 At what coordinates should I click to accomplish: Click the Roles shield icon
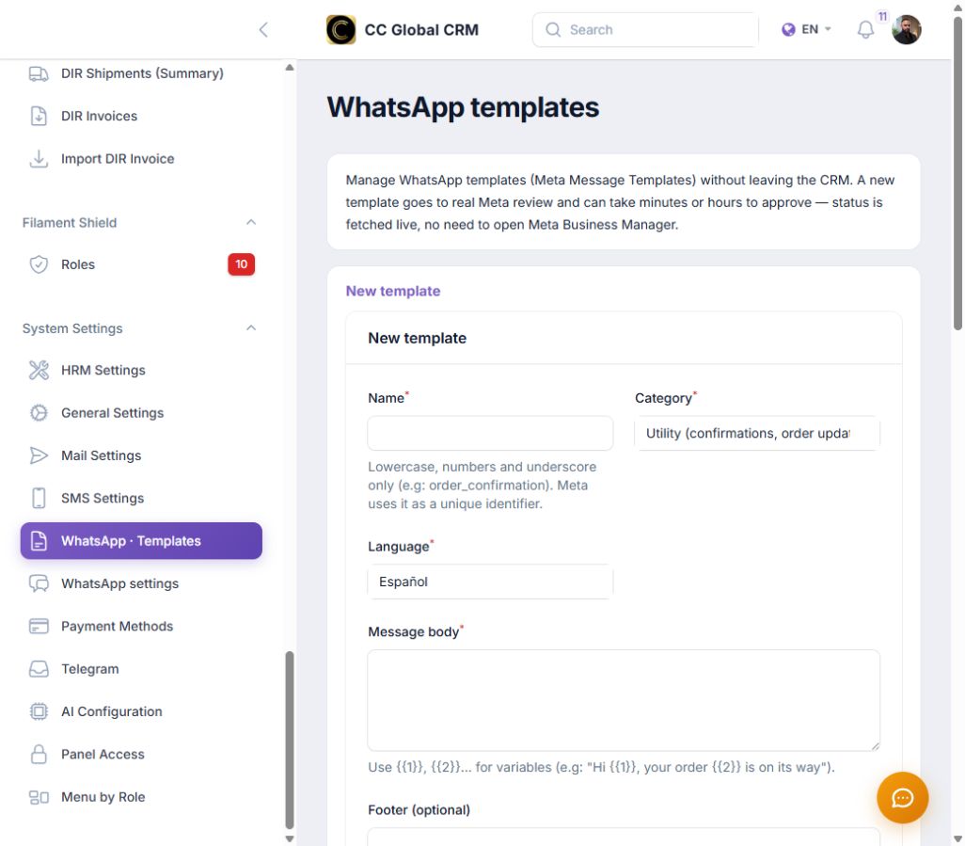[x=39, y=264]
